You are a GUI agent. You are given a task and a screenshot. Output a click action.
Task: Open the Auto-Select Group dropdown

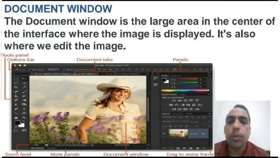[53, 69]
